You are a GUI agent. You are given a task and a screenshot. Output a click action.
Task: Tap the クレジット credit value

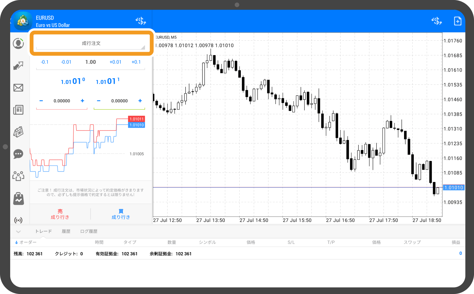[82, 254]
